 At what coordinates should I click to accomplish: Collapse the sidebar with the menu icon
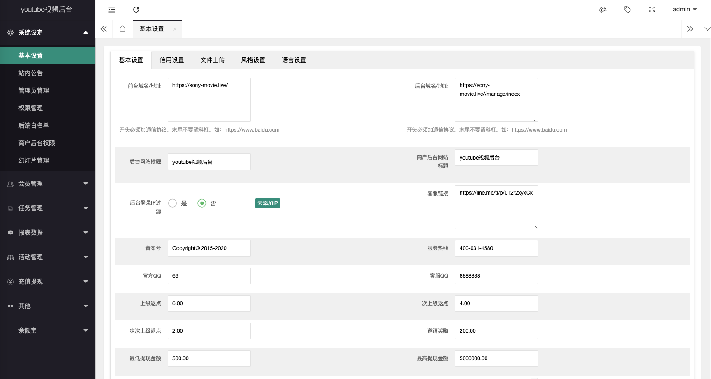pyautogui.click(x=112, y=10)
